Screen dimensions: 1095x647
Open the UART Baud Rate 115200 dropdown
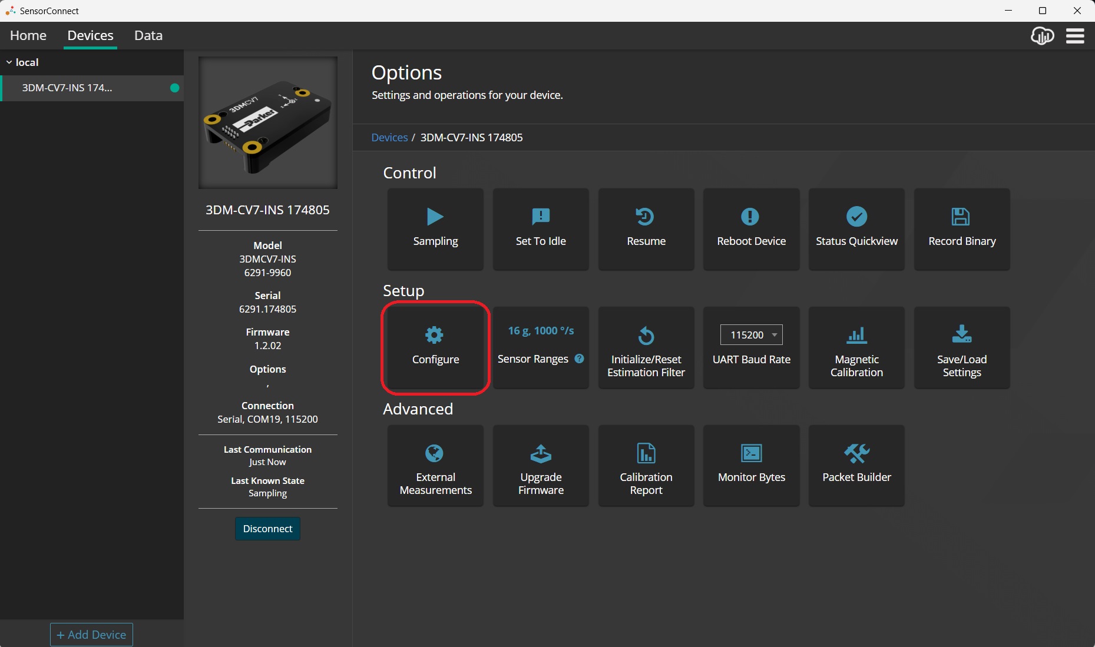(x=751, y=334)
